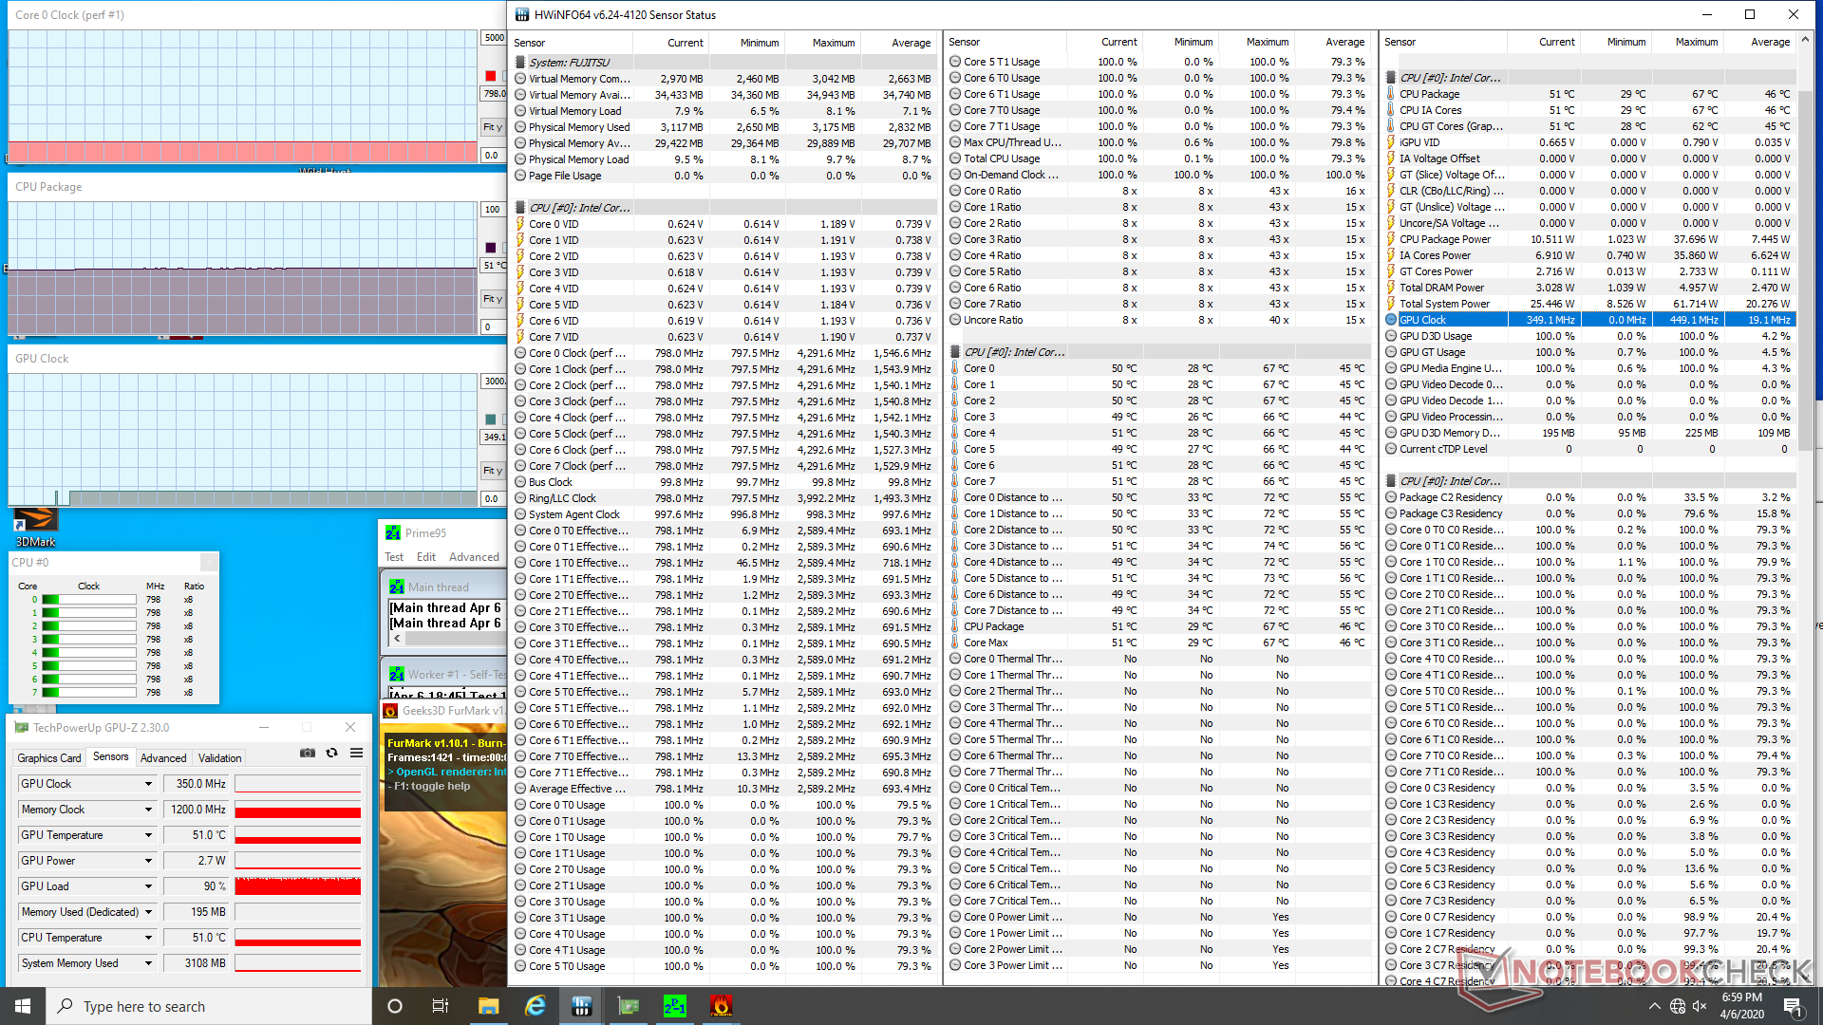Click the GPU-Z title bar app icon
This screenshot has width=1823, height=1025.
[x=21, y=728]
